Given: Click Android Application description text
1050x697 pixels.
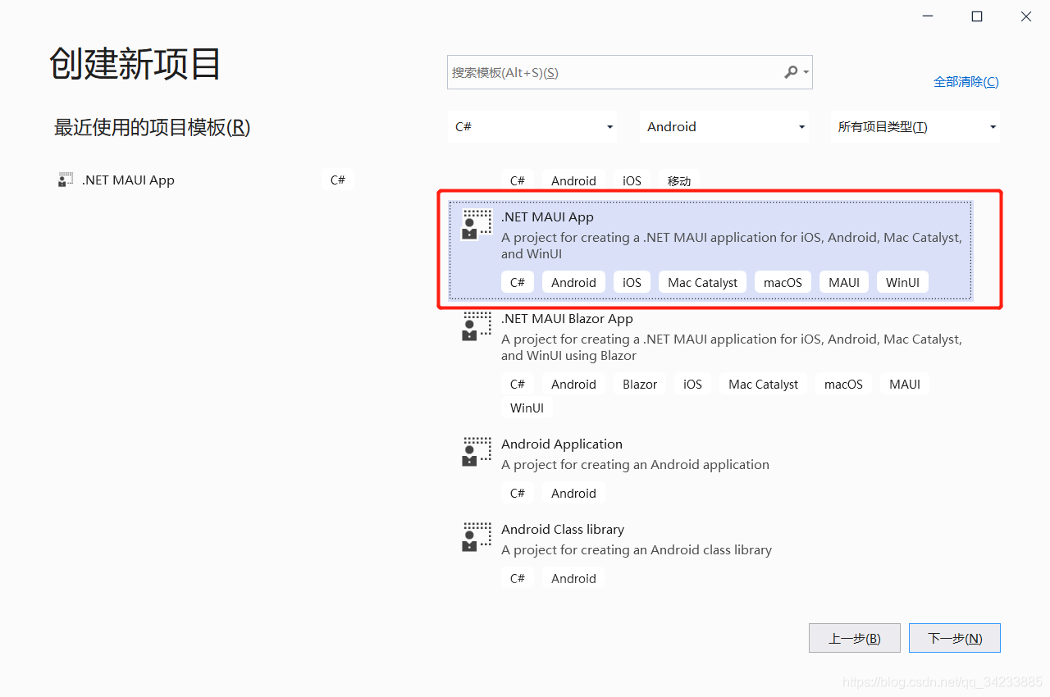Looking at the screenshot, I should click(x=635, y=464).
